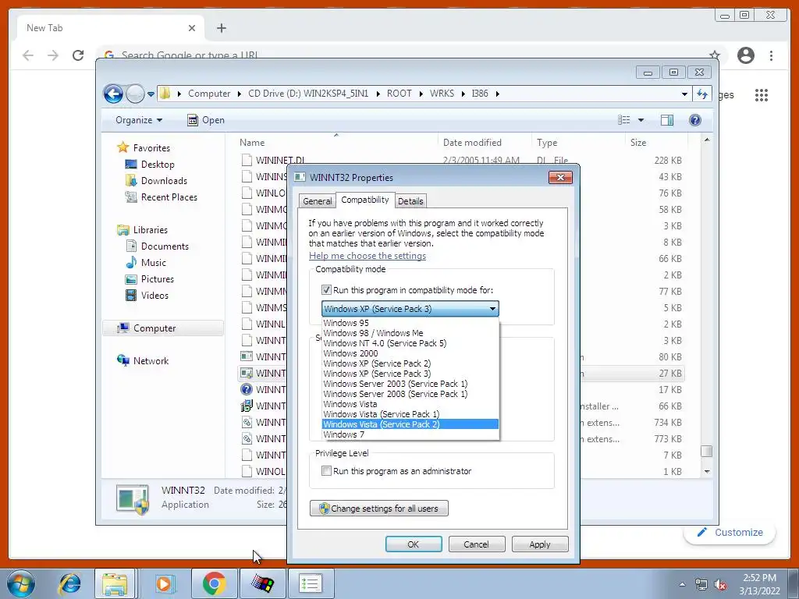Click the change view icon in Explorer
Image resolution: width=799 pixels, height=599 pixels.
coord(623,119)
